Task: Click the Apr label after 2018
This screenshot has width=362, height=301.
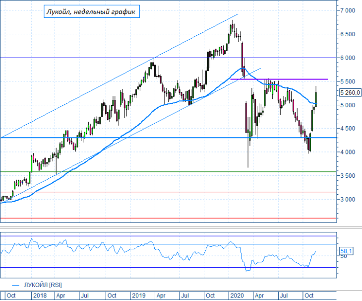Action: (60, 296)
